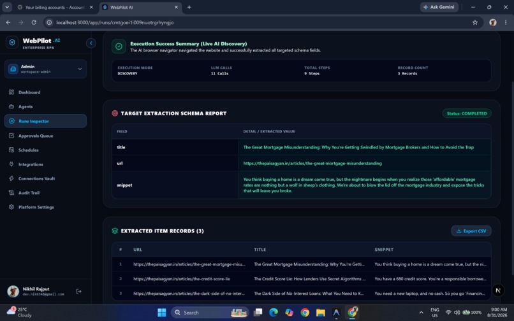
Task: Click the taskbar Search box
Action: point(210,313)
